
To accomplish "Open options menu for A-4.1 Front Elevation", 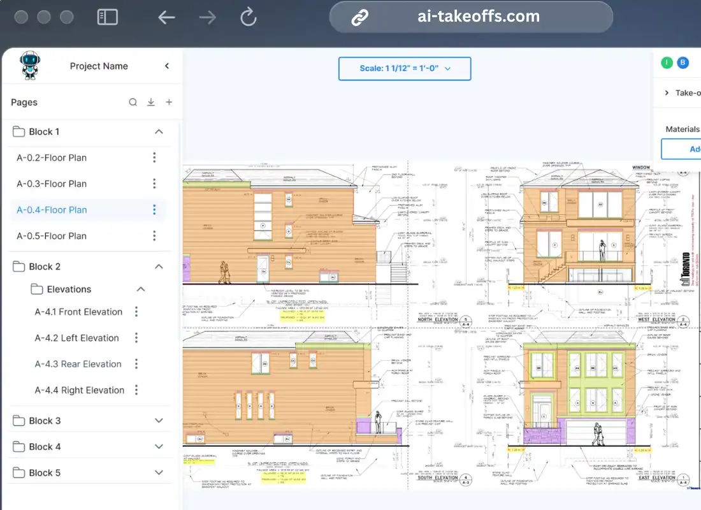I will point(136,312).
